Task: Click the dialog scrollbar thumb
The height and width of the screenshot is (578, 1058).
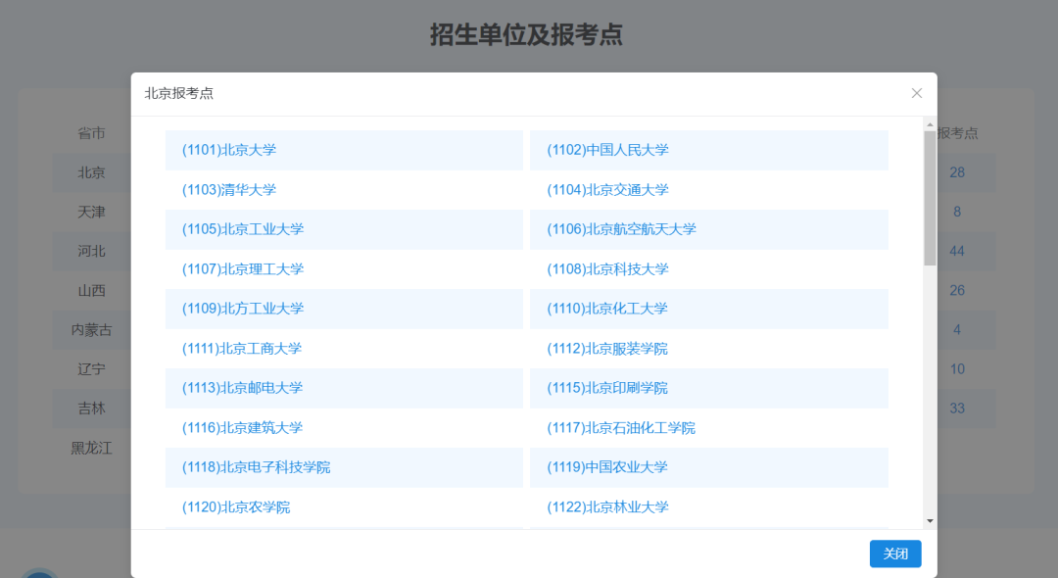Action: 930,198
